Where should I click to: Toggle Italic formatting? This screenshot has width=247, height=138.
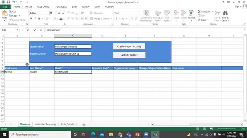(35, 18)
